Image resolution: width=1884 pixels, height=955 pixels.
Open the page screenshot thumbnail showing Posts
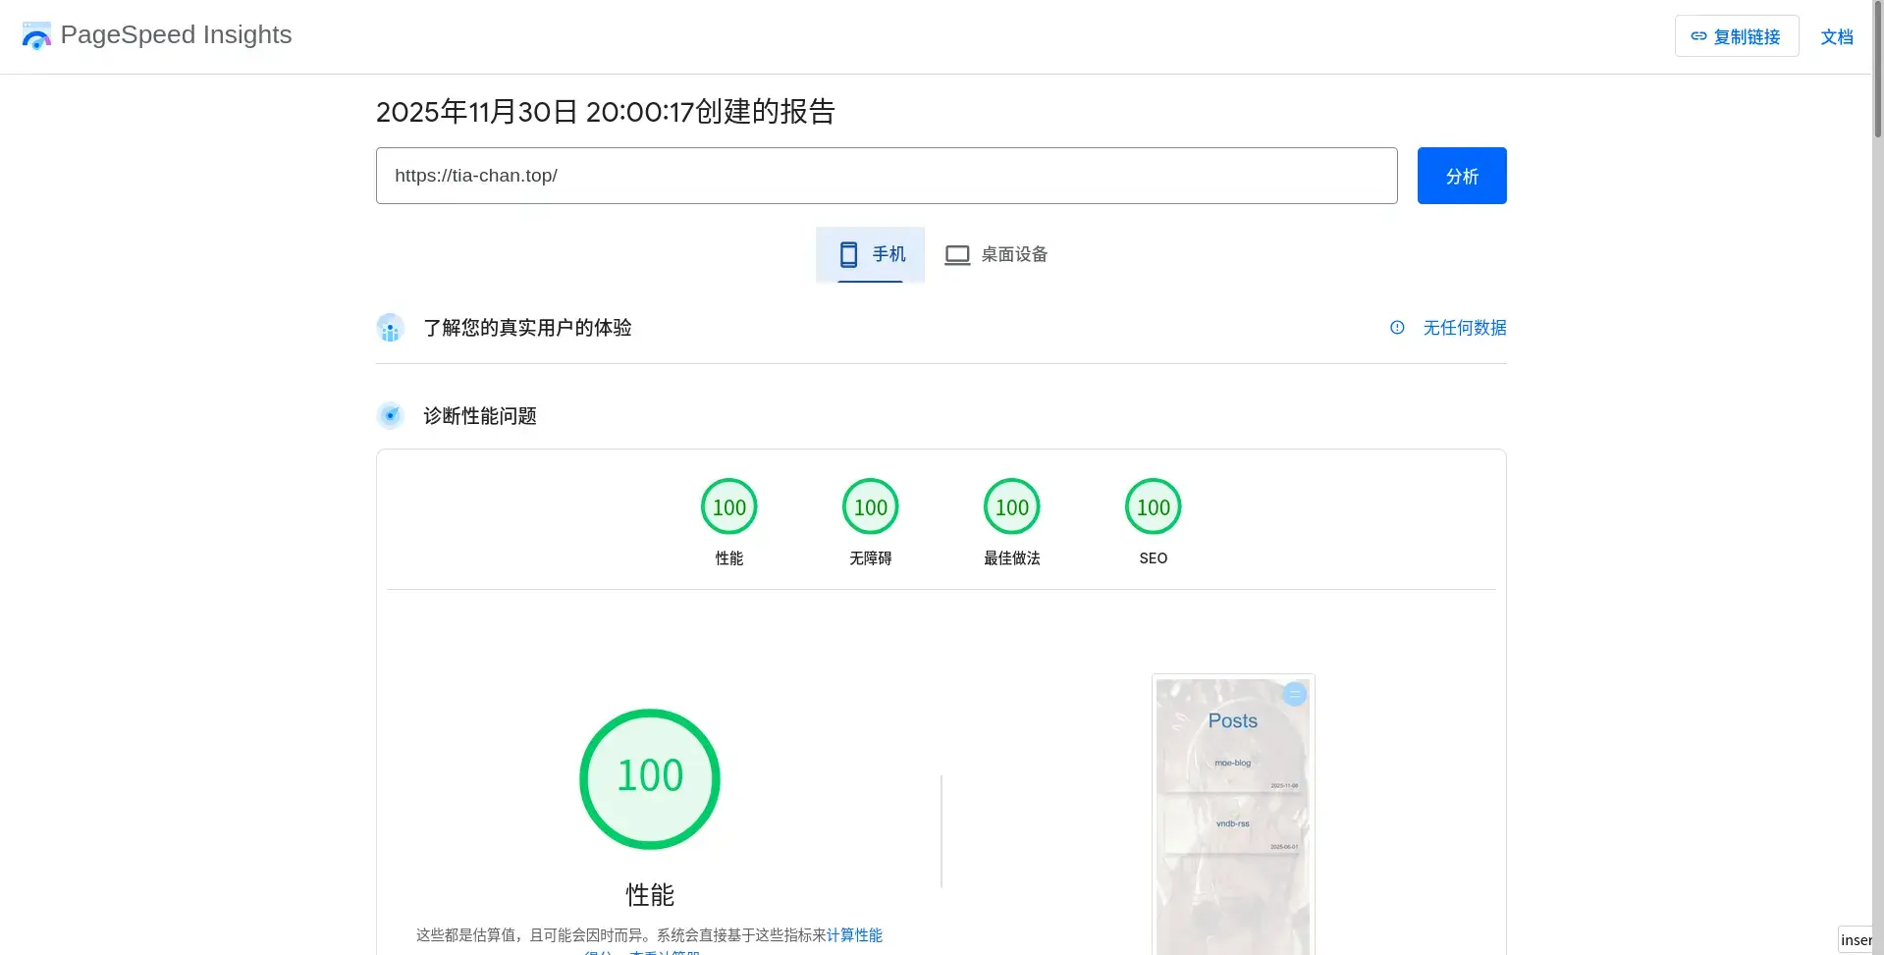(1232, 815)
